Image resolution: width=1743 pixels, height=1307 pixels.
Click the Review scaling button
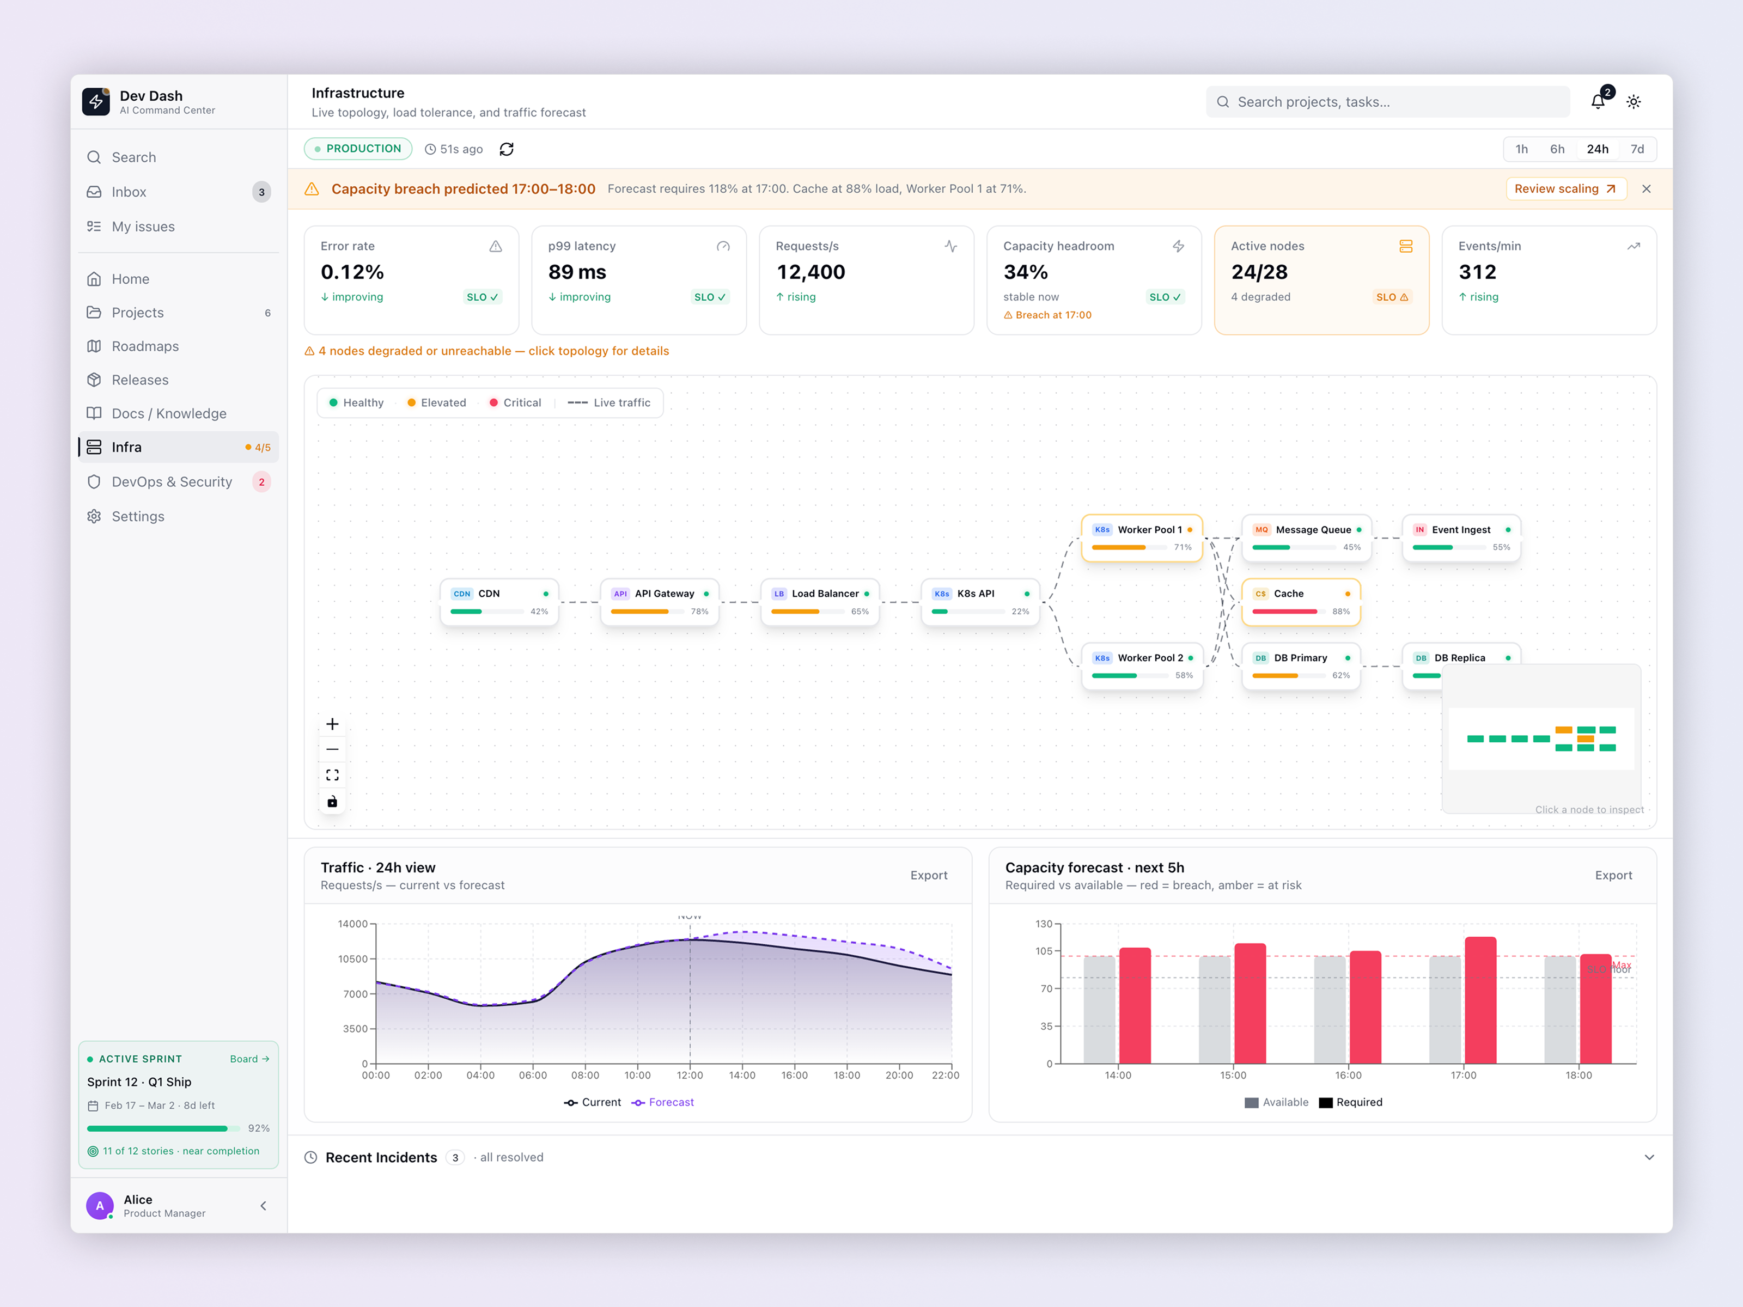pos(1566,188)
